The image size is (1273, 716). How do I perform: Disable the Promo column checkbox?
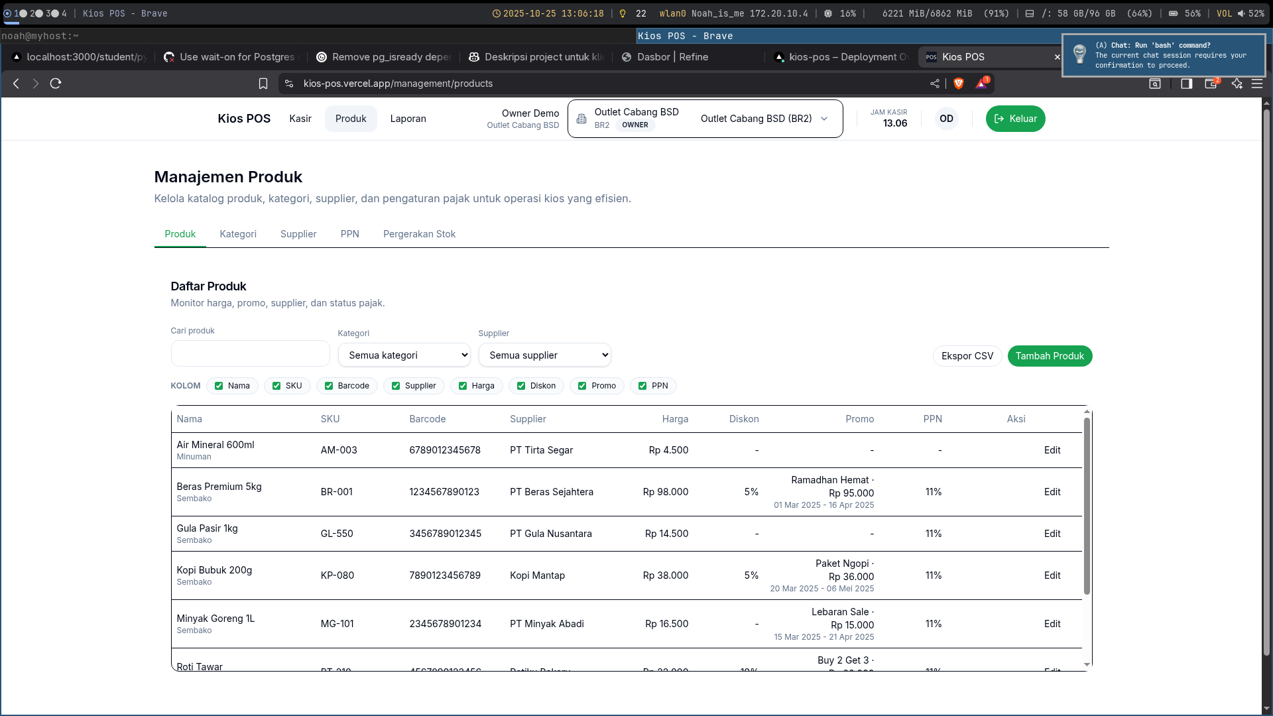pyautogui.click(x=582, y=386)
